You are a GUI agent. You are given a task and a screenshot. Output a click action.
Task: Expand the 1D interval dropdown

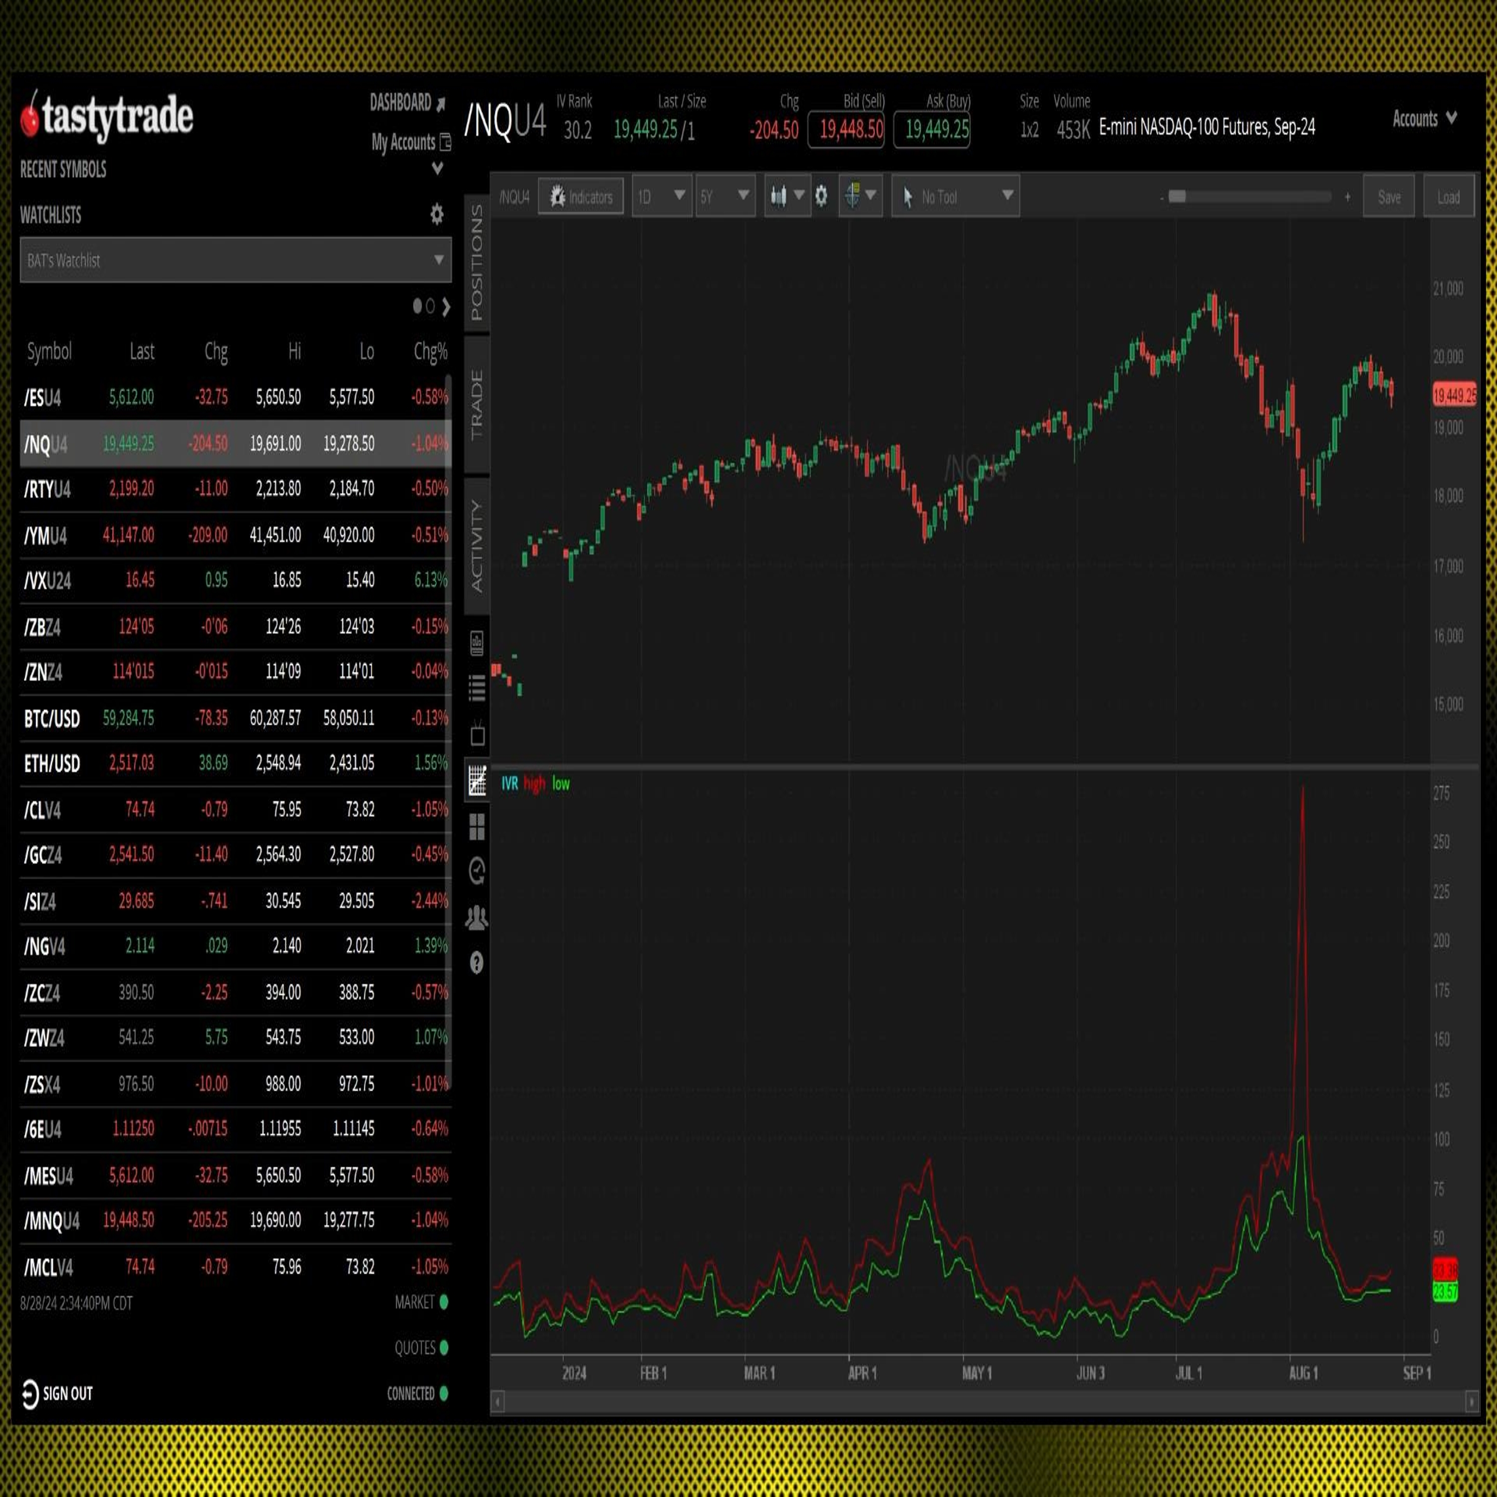662,196
